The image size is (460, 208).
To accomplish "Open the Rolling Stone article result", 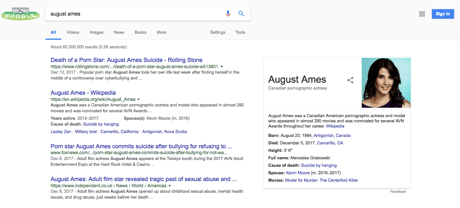I will (127, 60).
